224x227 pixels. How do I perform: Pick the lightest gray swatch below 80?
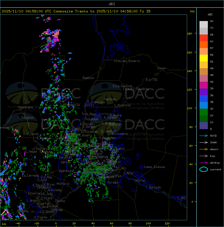tap(204, 24)
